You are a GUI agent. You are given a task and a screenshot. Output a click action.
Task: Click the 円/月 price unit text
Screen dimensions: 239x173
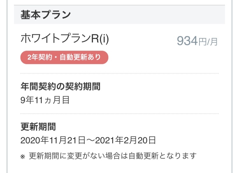(x=208, y=42)
